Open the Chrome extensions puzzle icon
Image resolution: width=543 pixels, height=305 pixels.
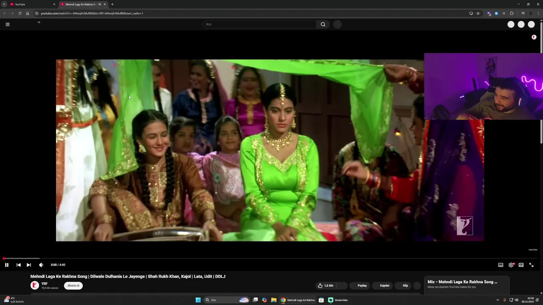pyautogui.click(x=512, y=13)
